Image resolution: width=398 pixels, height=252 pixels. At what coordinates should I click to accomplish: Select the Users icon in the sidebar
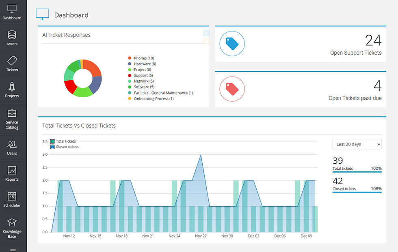click(12, 144)
